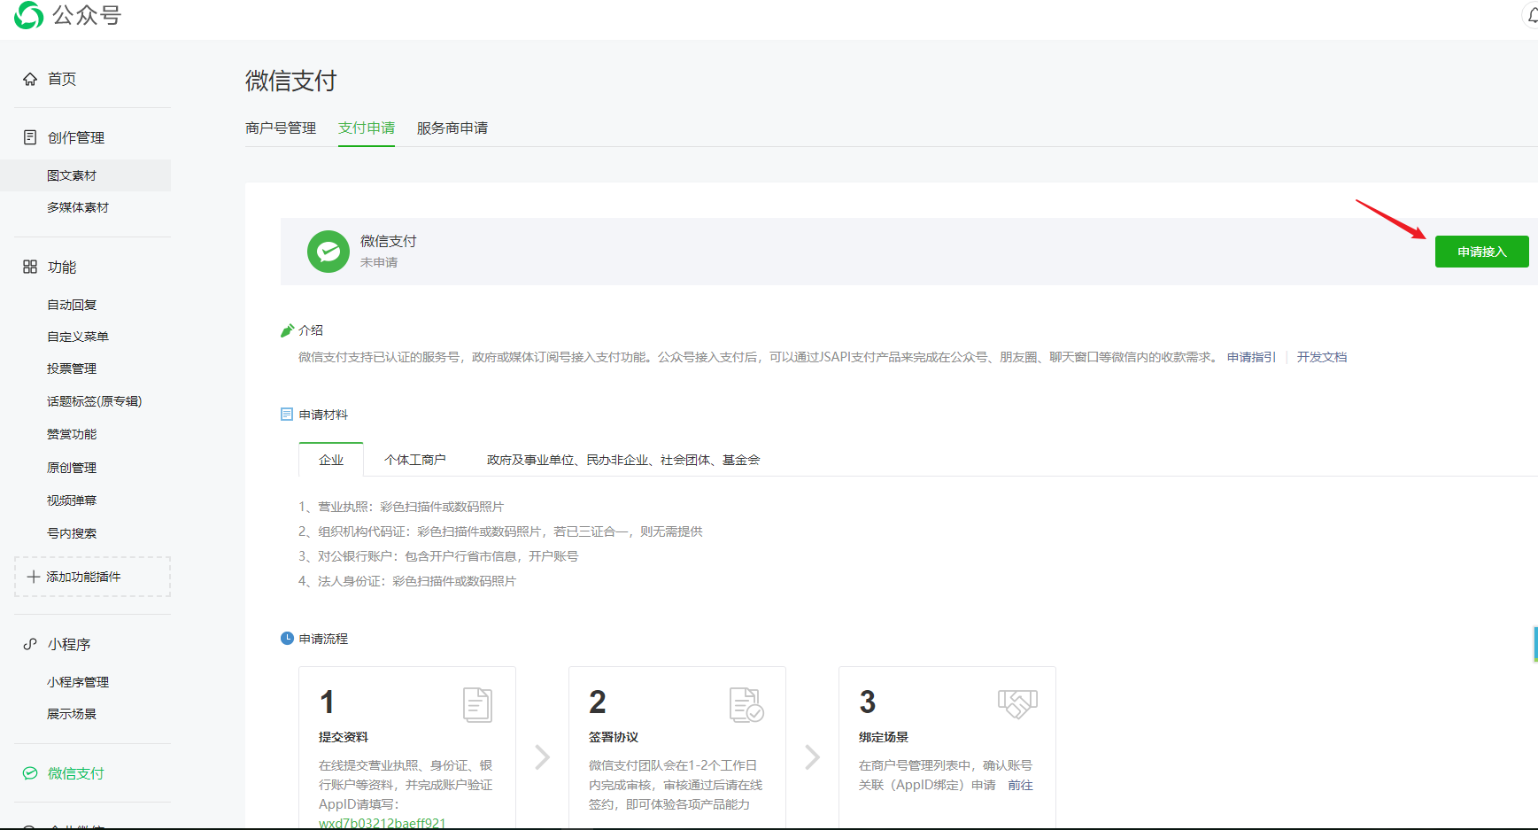Switch to the 个体工商户 materials tab

tap(415, 460)
